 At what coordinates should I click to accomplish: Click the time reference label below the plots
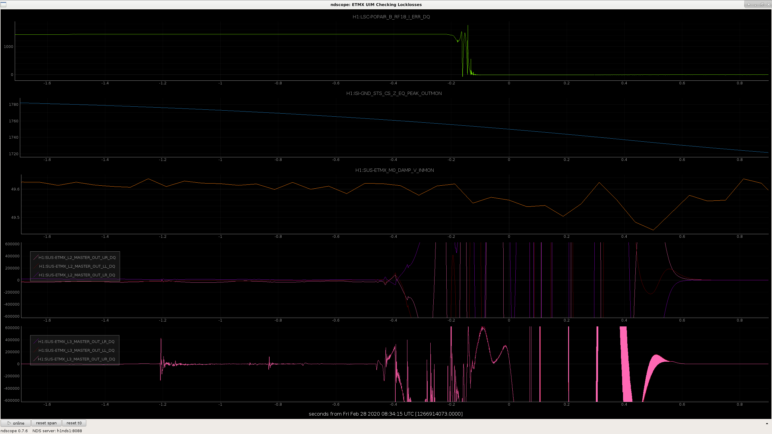[386, 414]
